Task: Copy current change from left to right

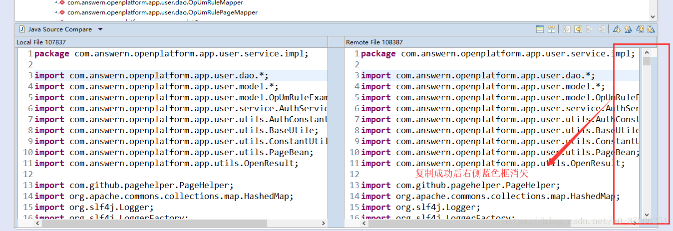Action: point(590,29)
